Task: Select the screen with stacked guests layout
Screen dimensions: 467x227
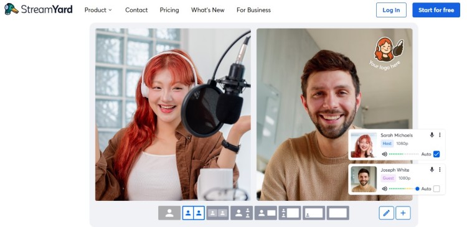Action: pyautogui.click(x=290, y=213)
